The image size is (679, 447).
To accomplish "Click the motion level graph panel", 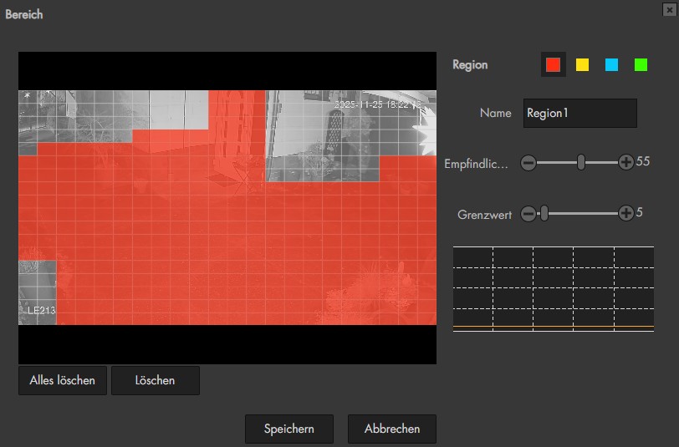I will [x=553, y=288].
